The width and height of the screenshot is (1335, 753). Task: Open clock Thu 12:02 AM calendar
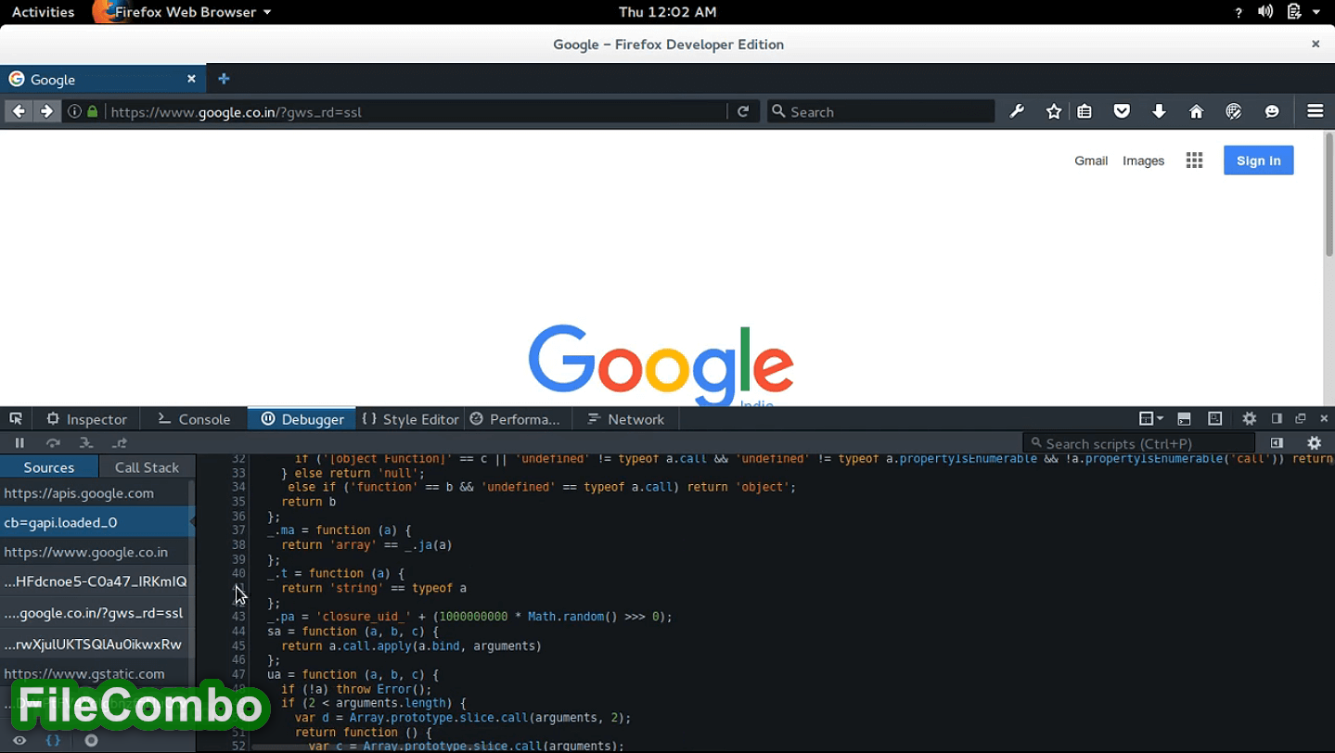click(667, 12)
